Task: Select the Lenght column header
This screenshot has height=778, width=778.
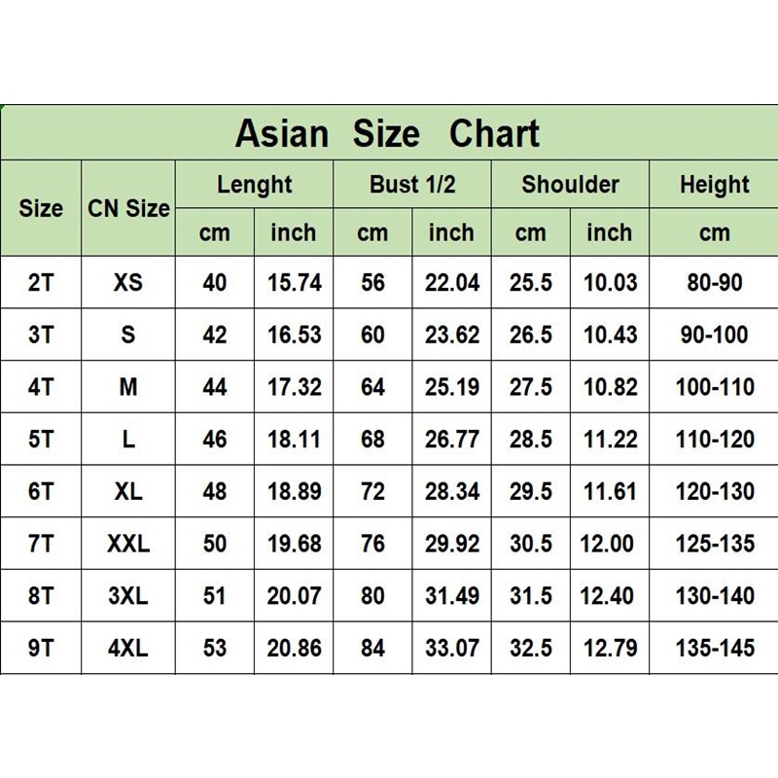Action: pos(255,185)
